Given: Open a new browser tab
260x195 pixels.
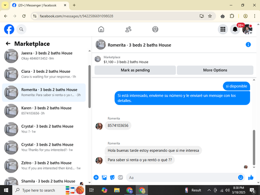Looking at the screenshot, I should (x=74, y=5).
